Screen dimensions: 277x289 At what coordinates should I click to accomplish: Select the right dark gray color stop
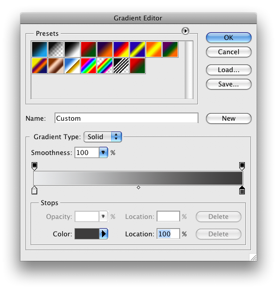pyautogui.click(x=242, y=190)
